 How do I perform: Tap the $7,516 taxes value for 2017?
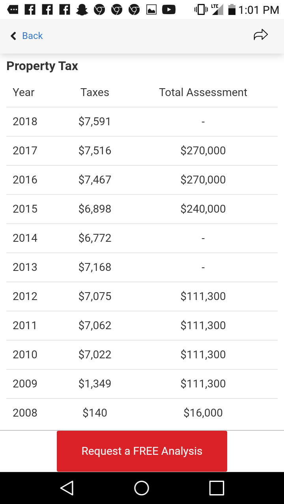(95, 151)
